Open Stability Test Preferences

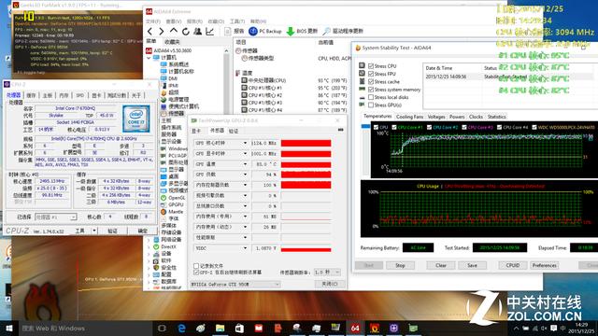(x=544, y=265)
